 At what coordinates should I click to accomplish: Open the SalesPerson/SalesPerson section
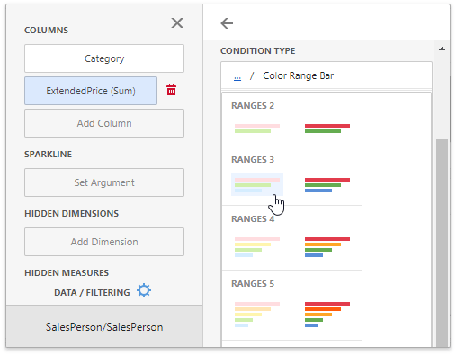(x=104, y=326)
